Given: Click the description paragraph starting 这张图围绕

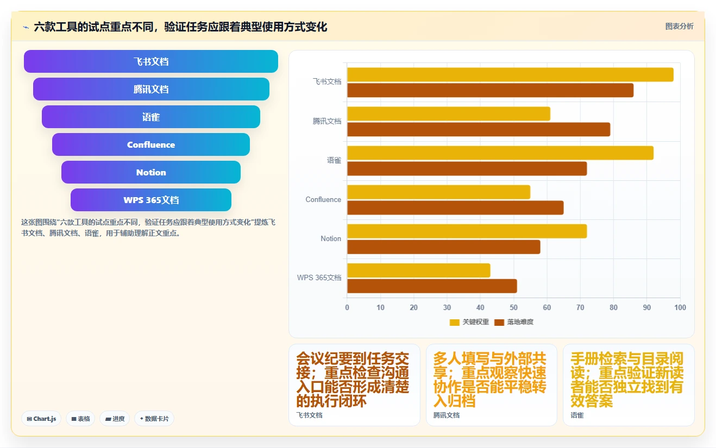Looking at the screenshot, I should 149,228.
